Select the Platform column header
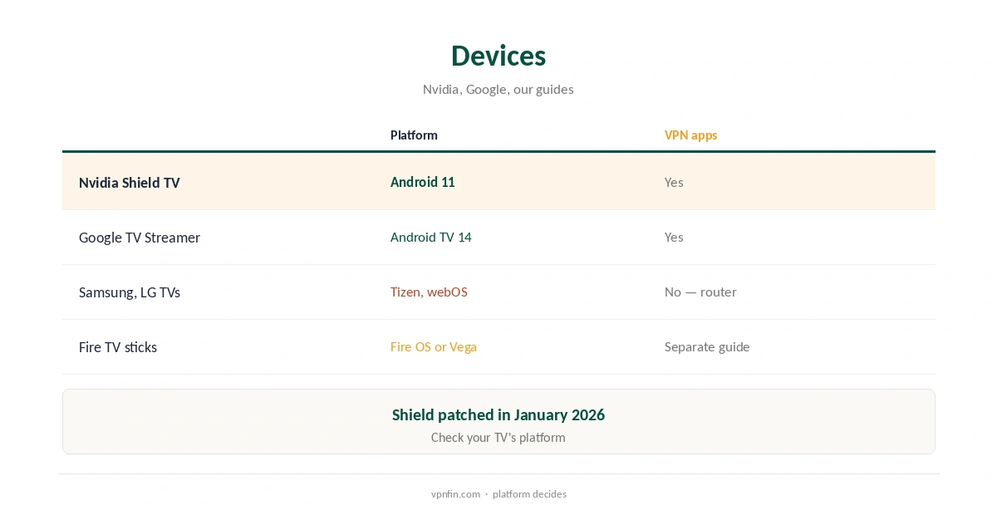 click(414, 135)
